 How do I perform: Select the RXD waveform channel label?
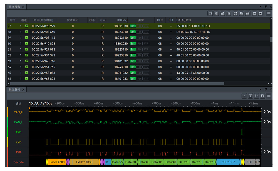(x=18, y=142)
